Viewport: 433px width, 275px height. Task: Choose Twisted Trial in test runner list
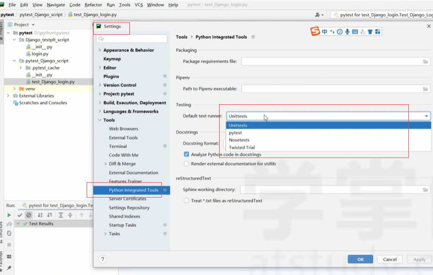click(329, 147)
